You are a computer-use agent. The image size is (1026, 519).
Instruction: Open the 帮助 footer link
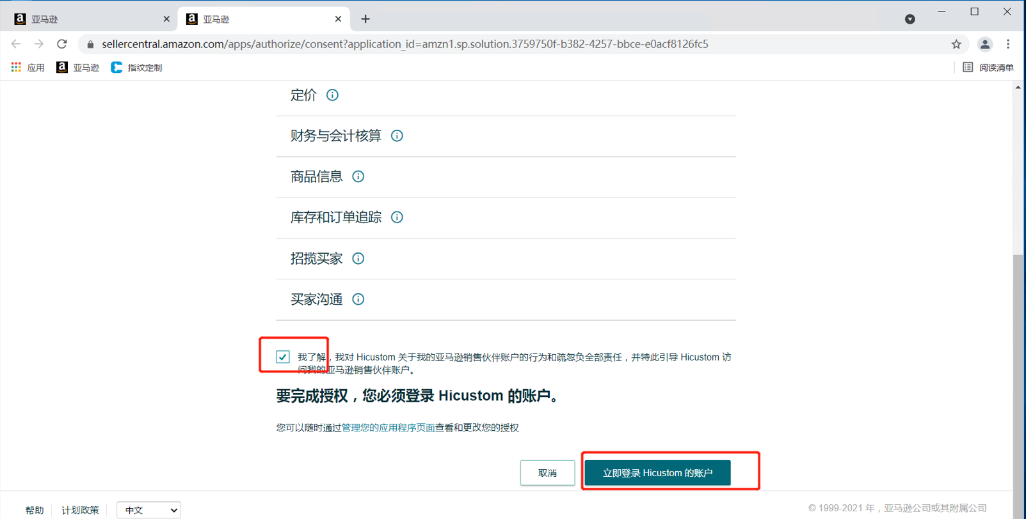pyautogui.click(x=35, y=510)
